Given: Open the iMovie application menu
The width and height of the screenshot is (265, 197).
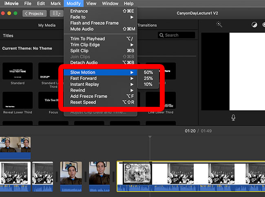Looking at the screenshot, I should pyautogui.click(x=11, y=3).
